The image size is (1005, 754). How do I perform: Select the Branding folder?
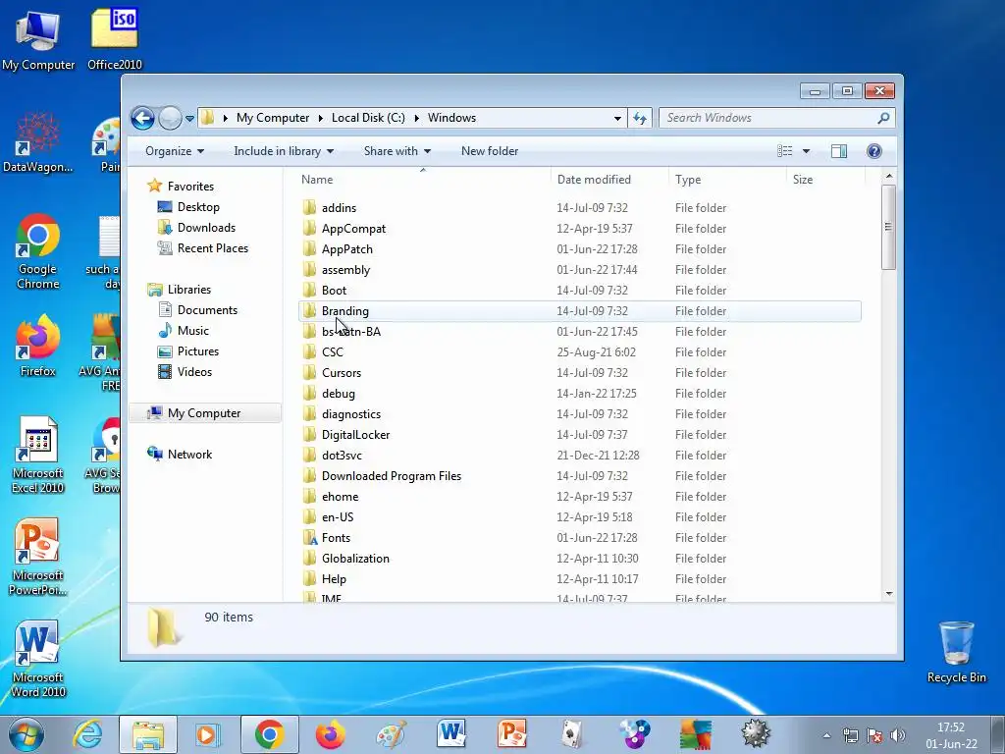(579, 311)
